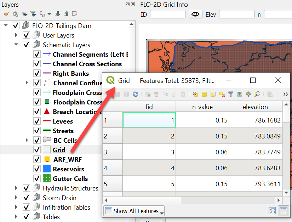Click the Add Group icon in Layers toolbar
The height and width of the screenshot is (222, 292).
15,14
